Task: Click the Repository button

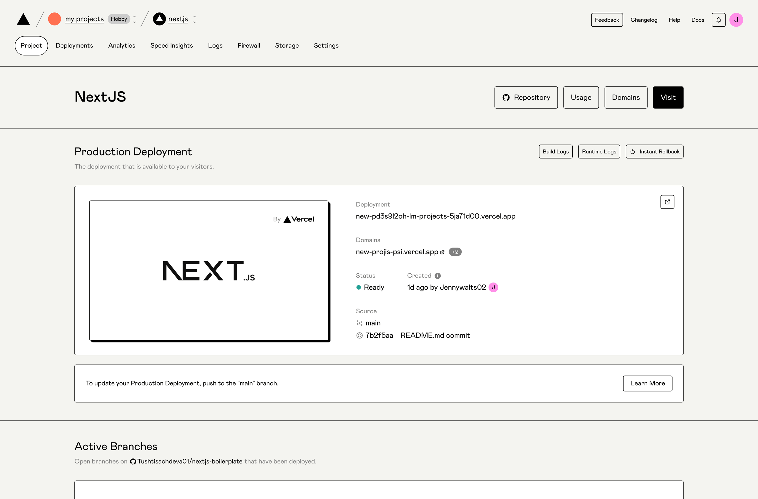Action: coord(526,97)
